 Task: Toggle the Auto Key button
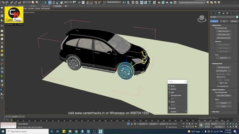tap(207, 124)
